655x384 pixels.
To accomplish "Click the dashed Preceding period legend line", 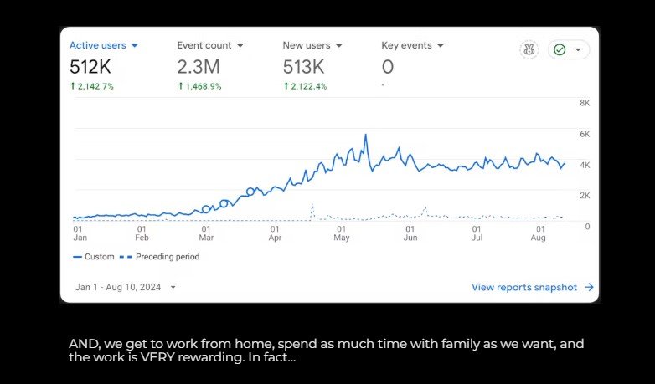I will 126,257.
